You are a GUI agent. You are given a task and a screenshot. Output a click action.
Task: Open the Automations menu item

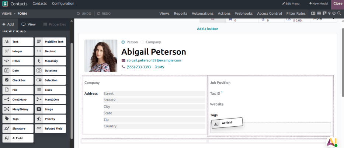click(x=202, y=13)
